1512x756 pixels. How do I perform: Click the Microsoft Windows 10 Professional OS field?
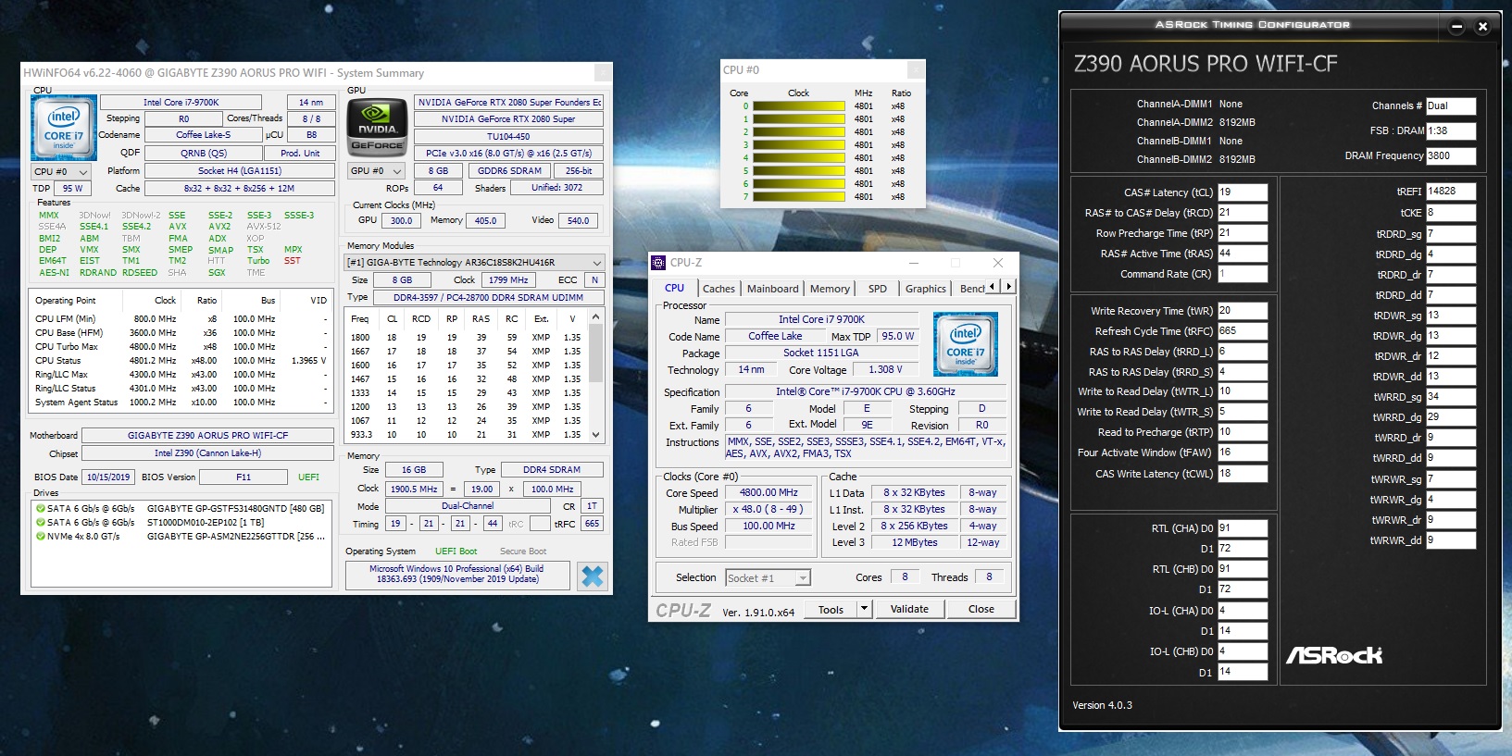click(x=456, y=575)
